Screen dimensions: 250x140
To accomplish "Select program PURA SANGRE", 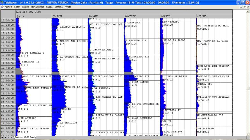I will coord(140,82).
